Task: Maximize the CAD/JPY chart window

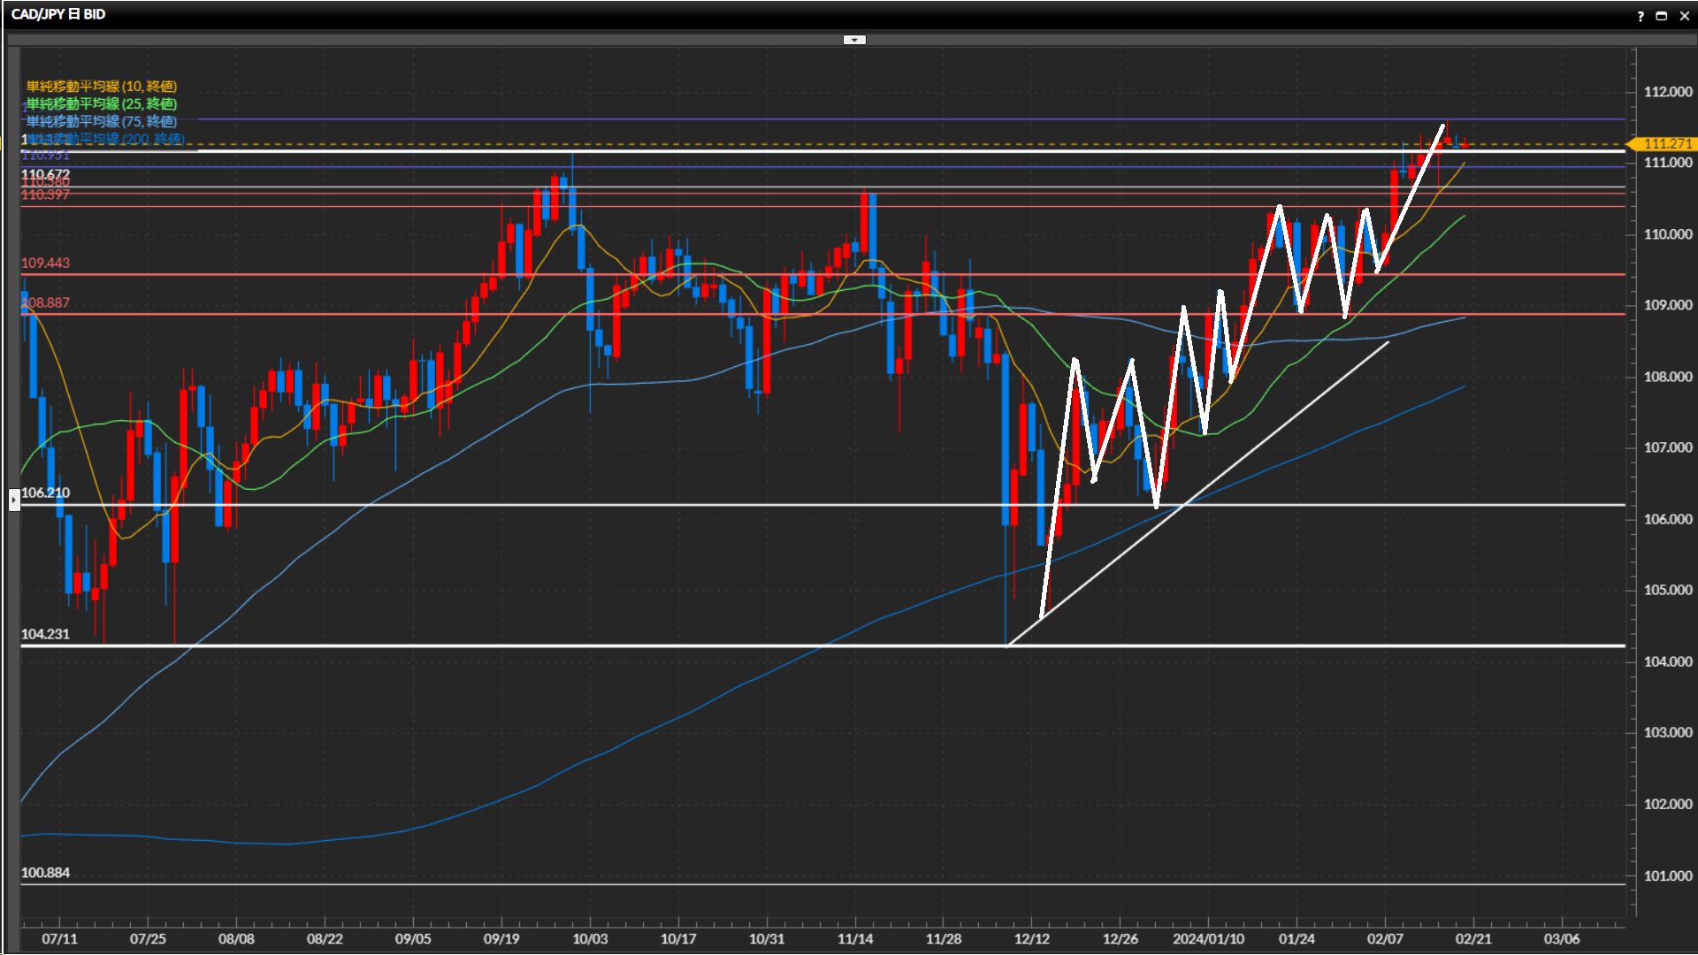Action: (1662, 16)
